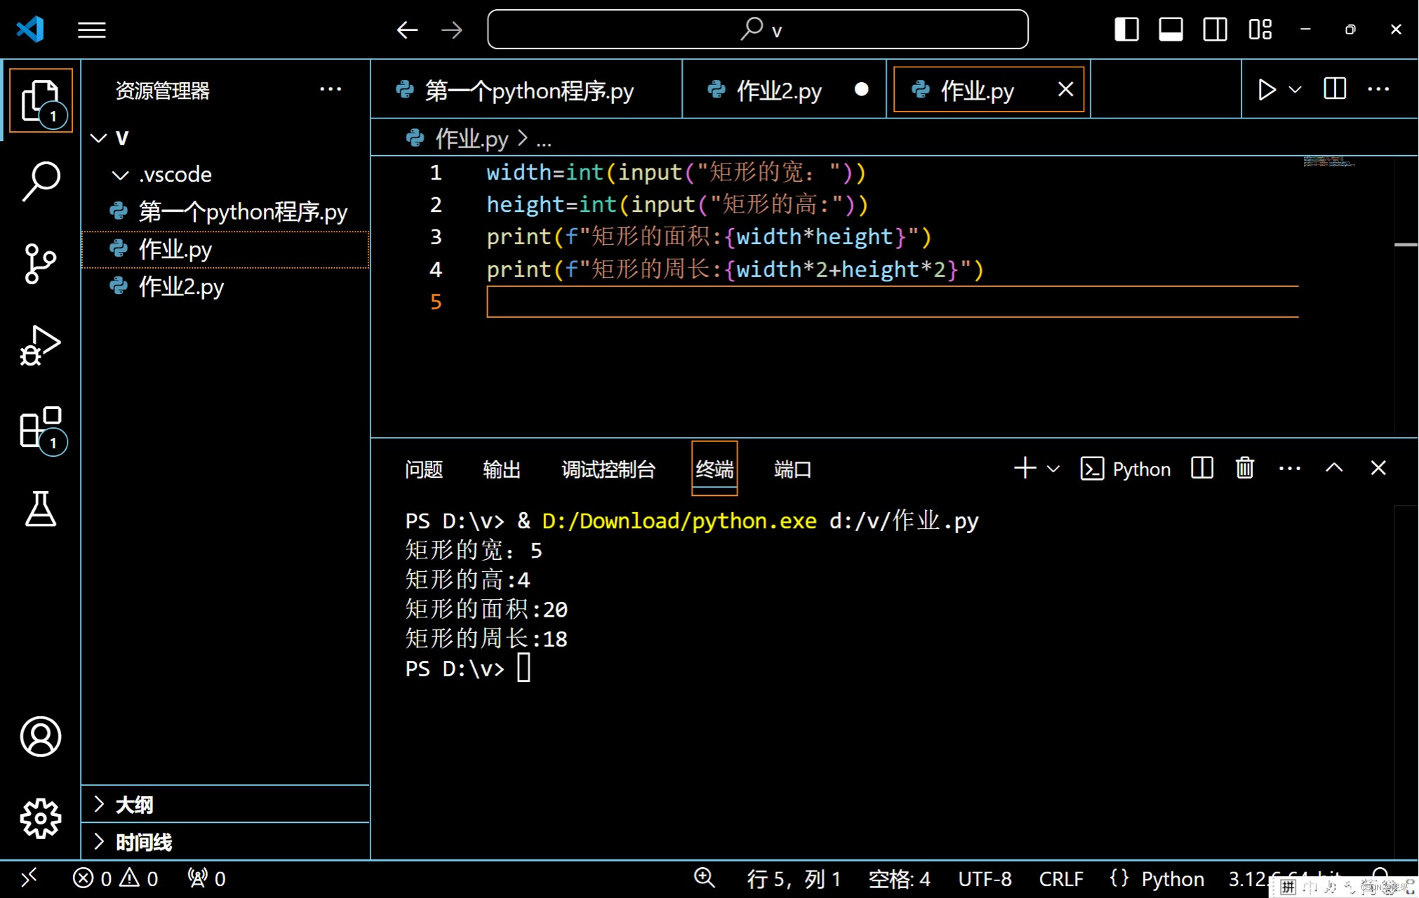Change line ending via CRLF

point(1061,879)
